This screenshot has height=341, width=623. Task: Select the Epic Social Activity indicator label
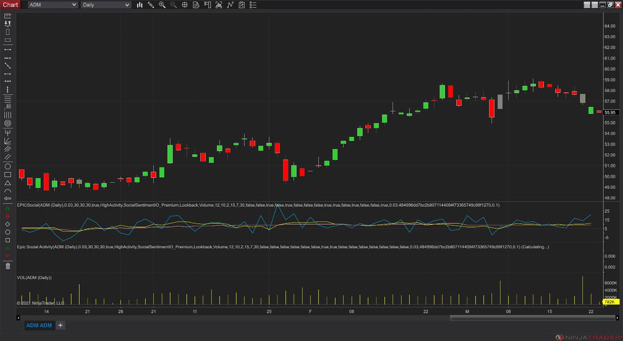283,247
